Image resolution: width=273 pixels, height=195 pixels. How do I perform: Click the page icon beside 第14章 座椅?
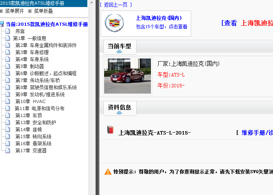pyautogui.click(x=8, y=129)
